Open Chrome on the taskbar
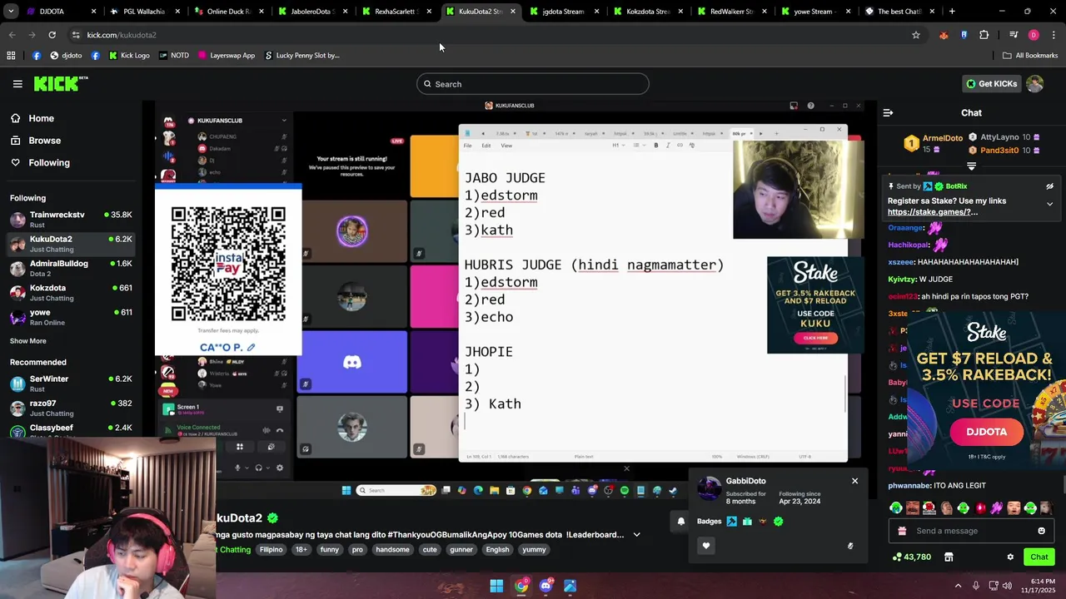The height and width of the screenshot is (599, 1066). coord(521,586)
